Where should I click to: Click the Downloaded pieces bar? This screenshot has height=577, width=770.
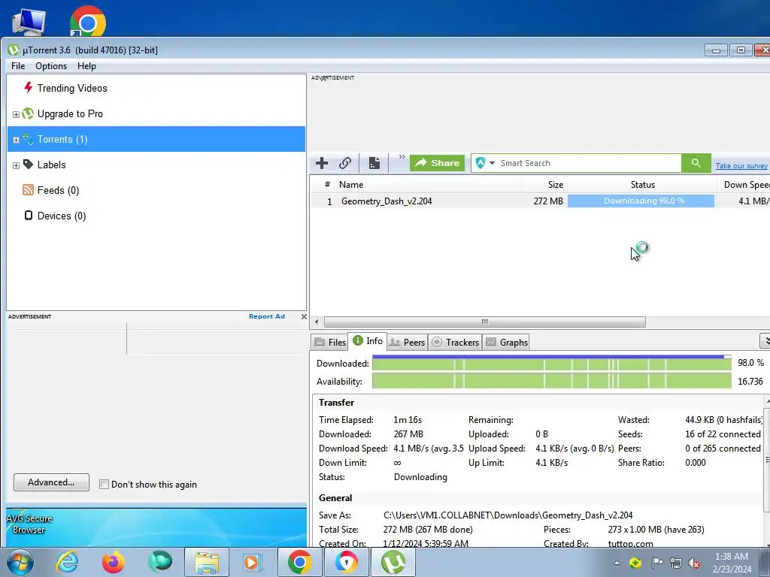click(551, 364)
